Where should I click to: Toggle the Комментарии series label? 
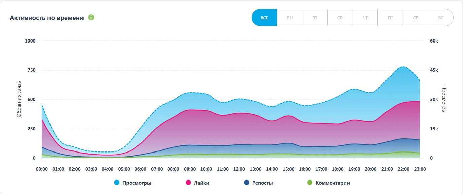pyautogui.click(x=333, y=183)
